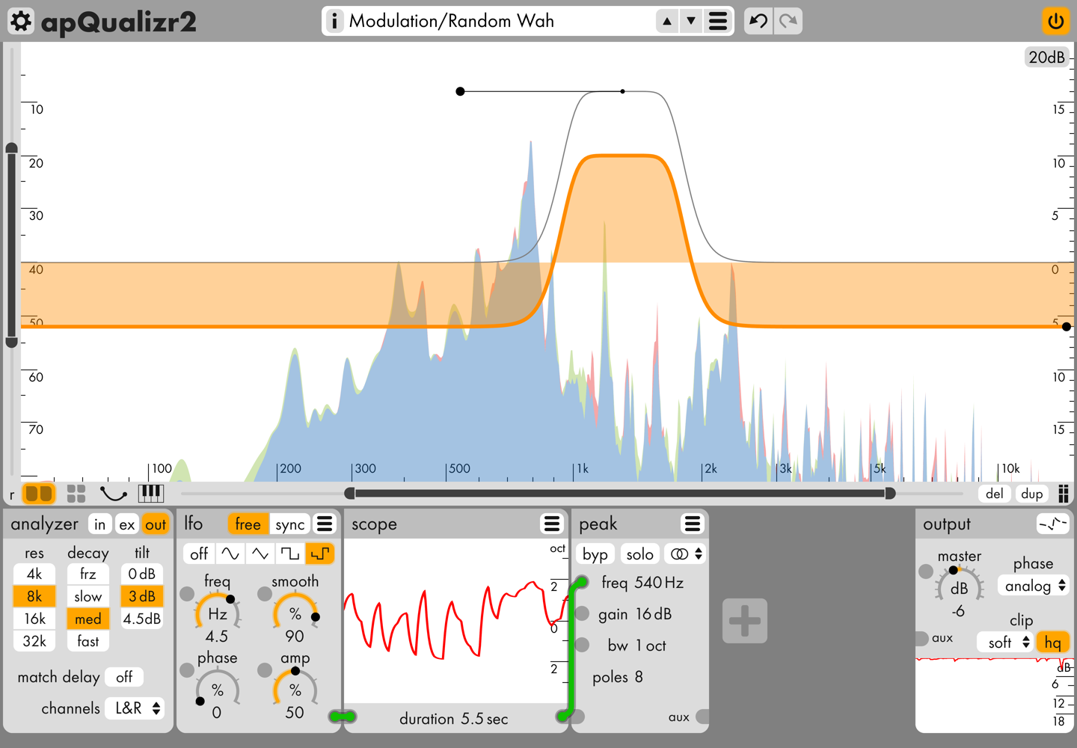Screen dimensions: 1077x748
Task: Freeze analyzer with frz decay
Action: tap(88, 574)
